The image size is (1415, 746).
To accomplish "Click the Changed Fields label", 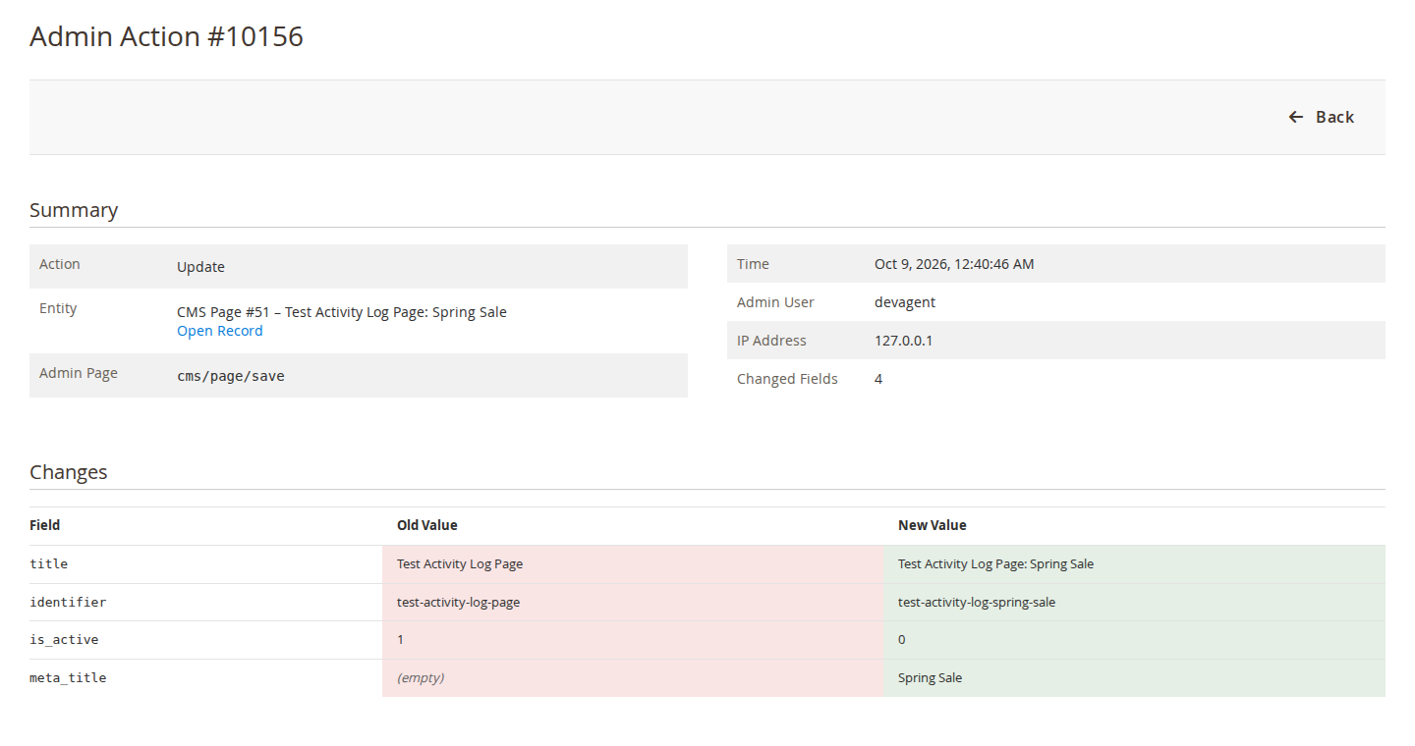I will (787, 379).
